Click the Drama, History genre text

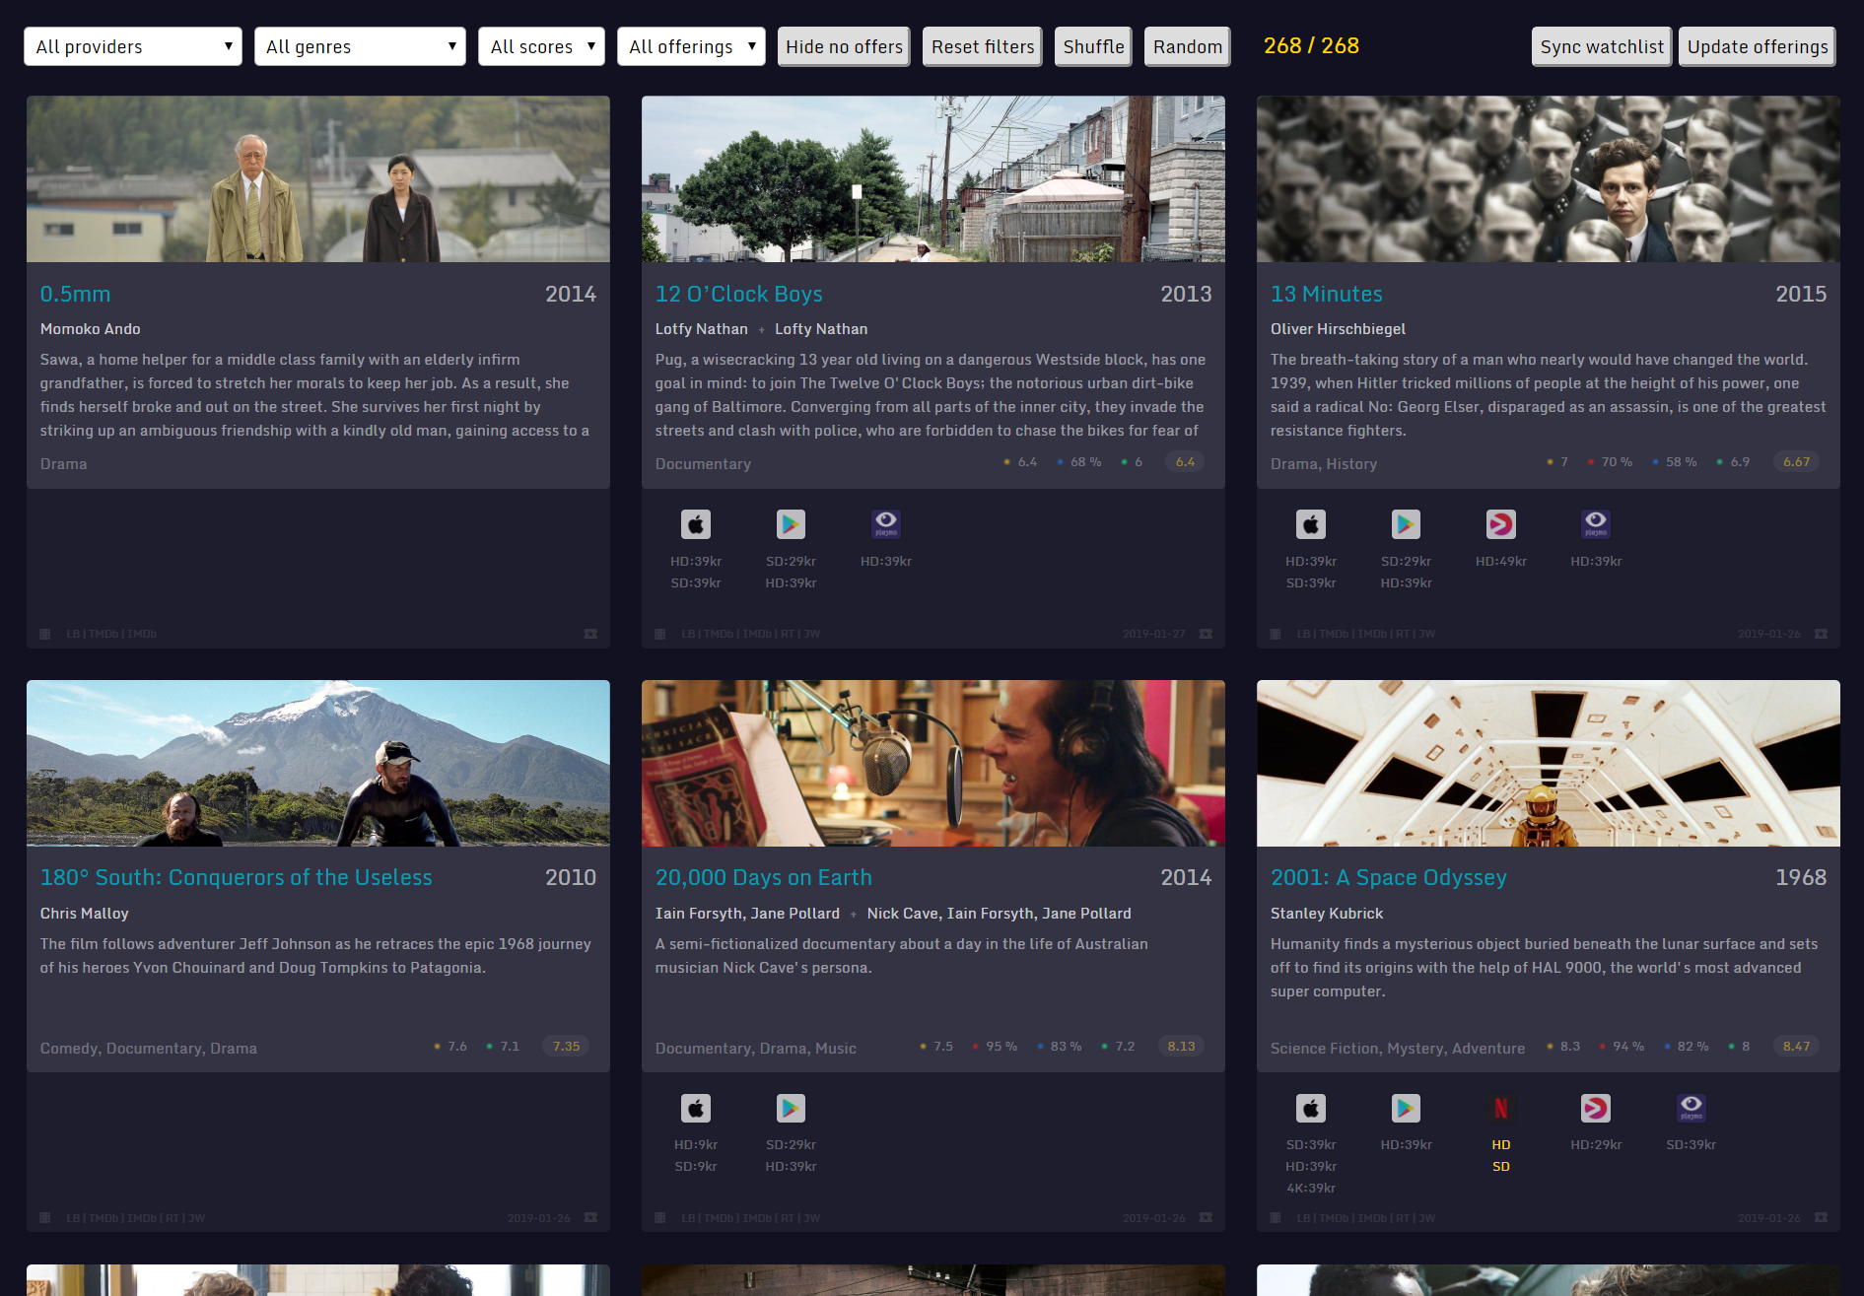pyautogui.click(x=1324, y=464)
